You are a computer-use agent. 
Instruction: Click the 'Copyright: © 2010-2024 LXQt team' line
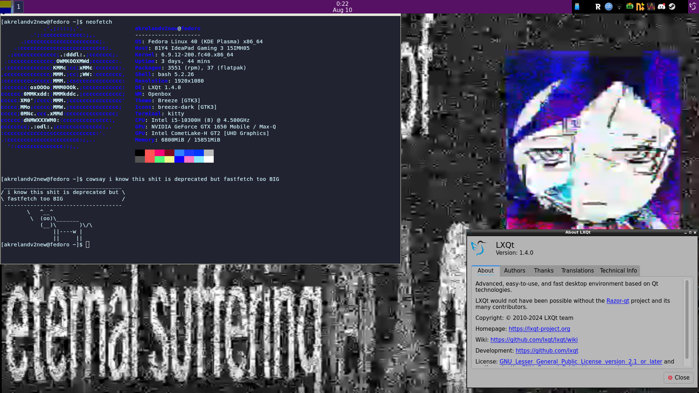pos(524,318)
